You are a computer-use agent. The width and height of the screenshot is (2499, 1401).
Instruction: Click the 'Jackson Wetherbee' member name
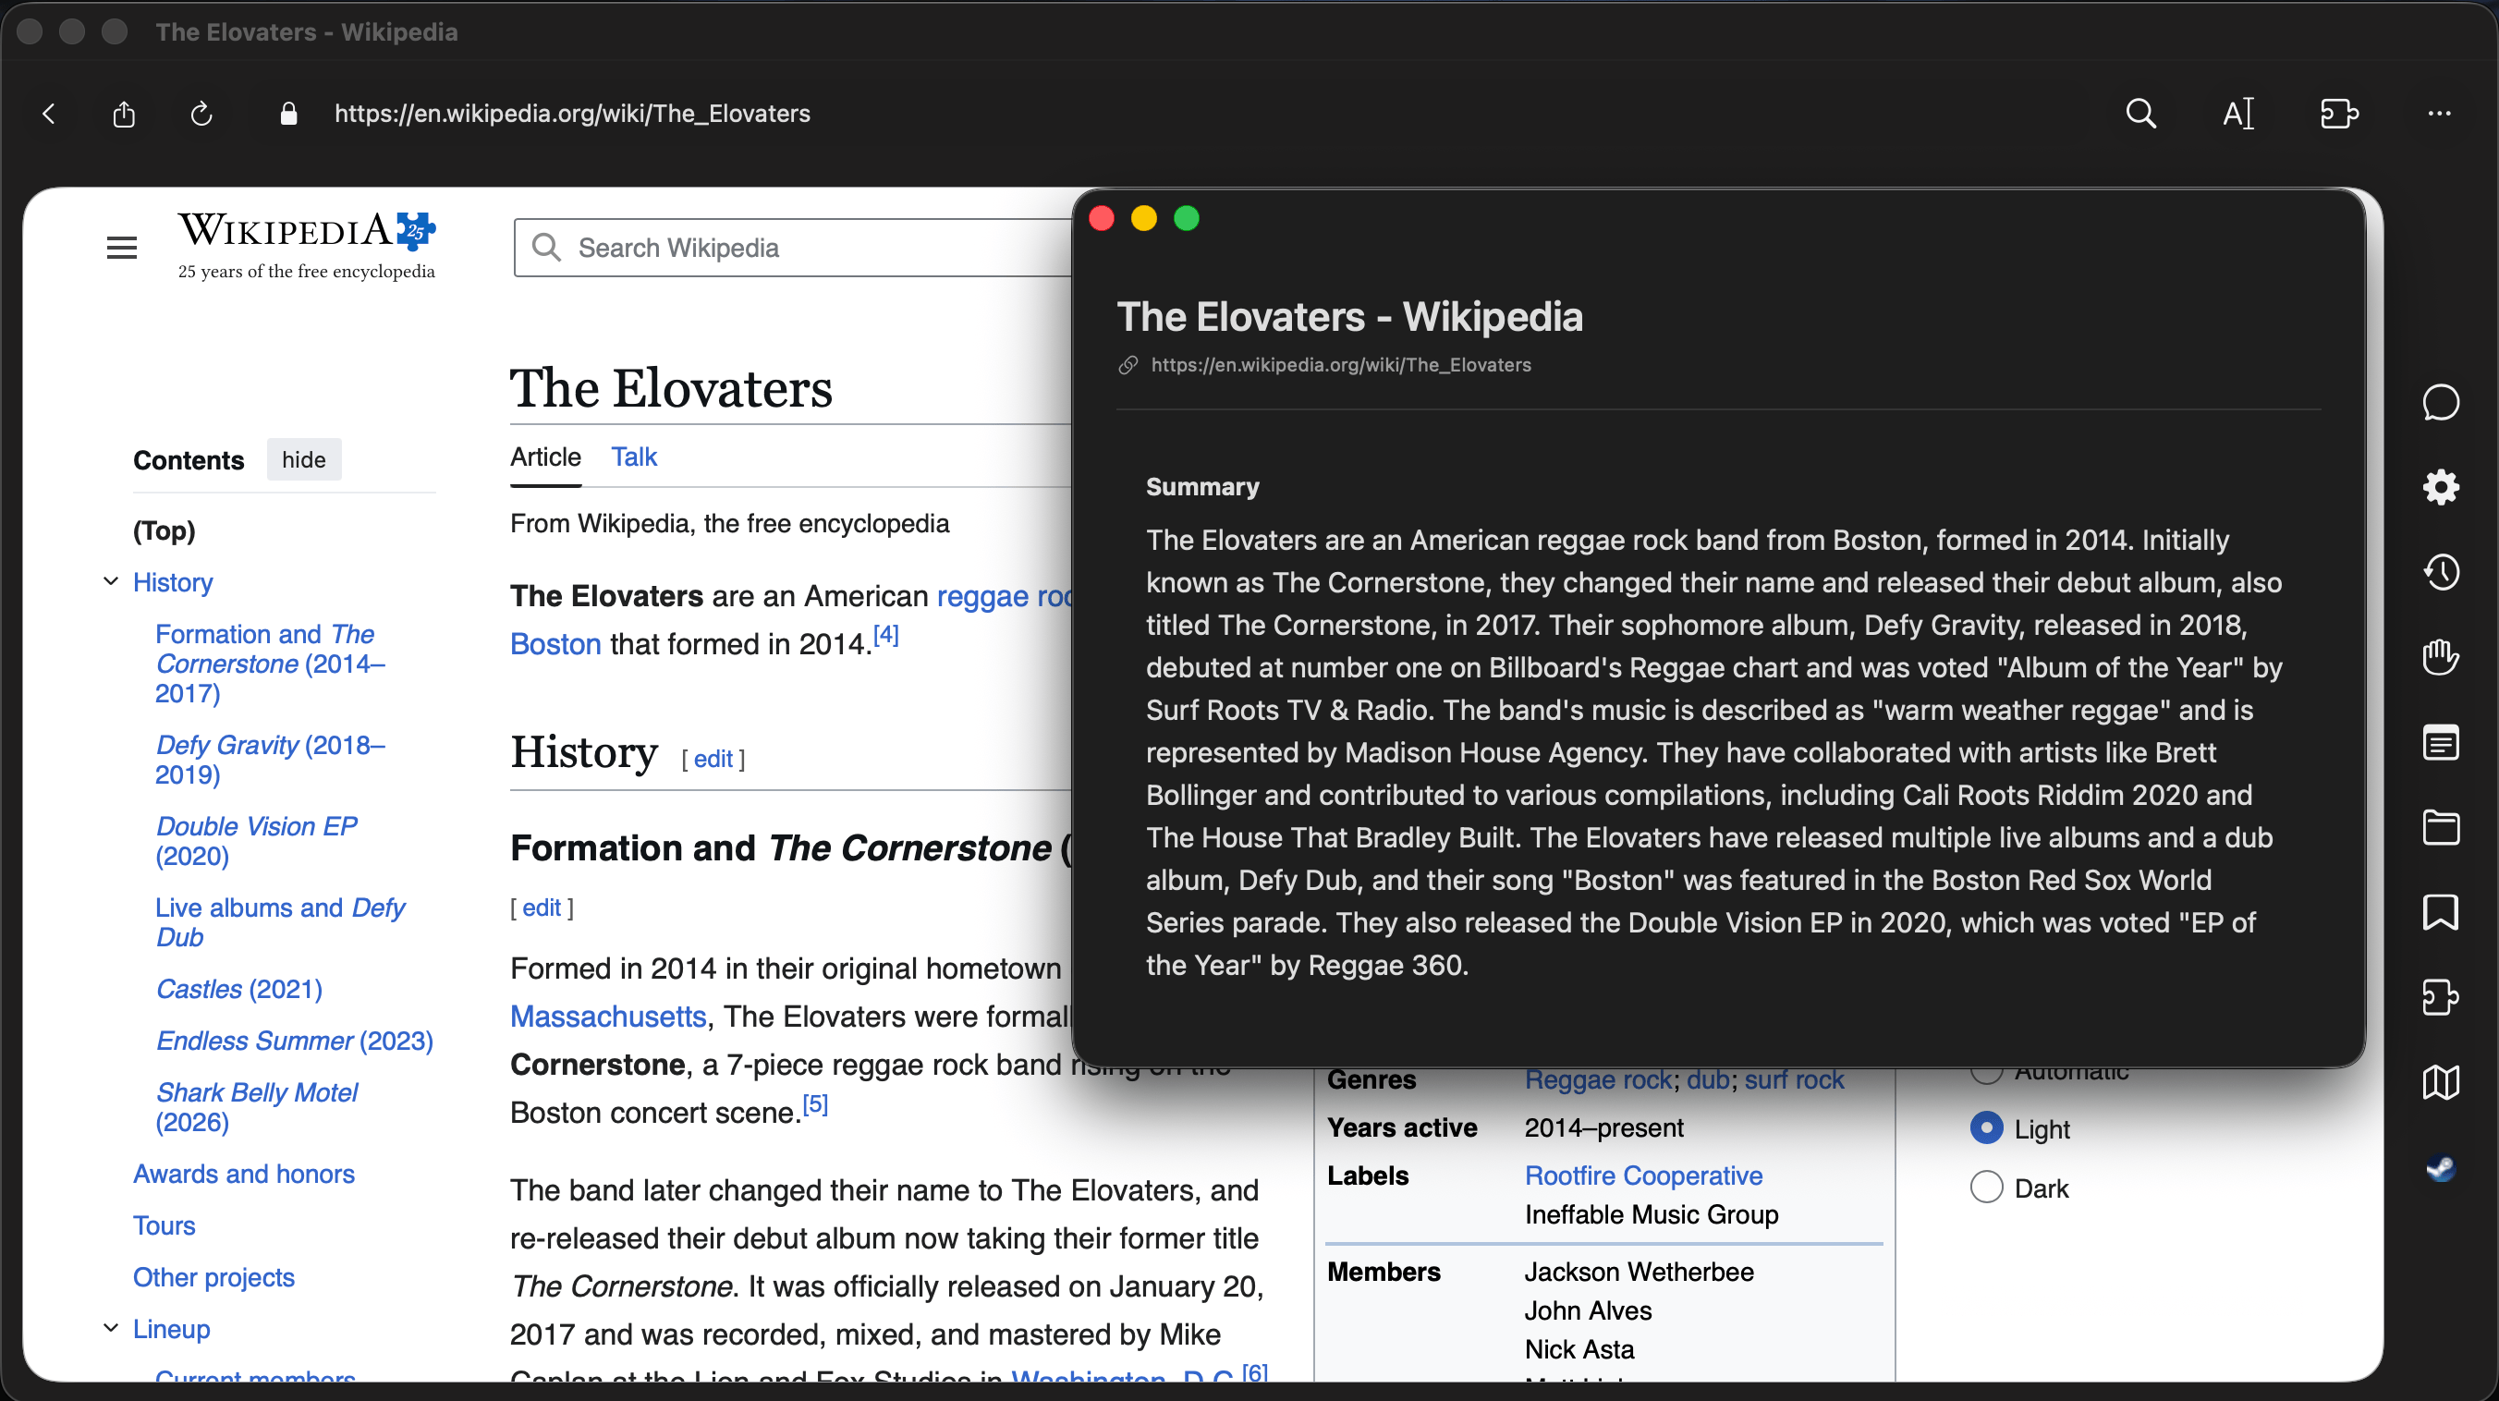(1639, 1271)
